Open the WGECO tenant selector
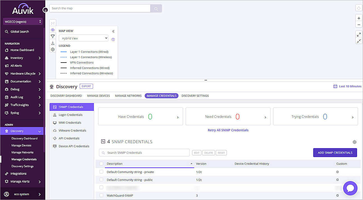Image resolution: width=363 pixels, height=200 pixels. tap(22, 21)
